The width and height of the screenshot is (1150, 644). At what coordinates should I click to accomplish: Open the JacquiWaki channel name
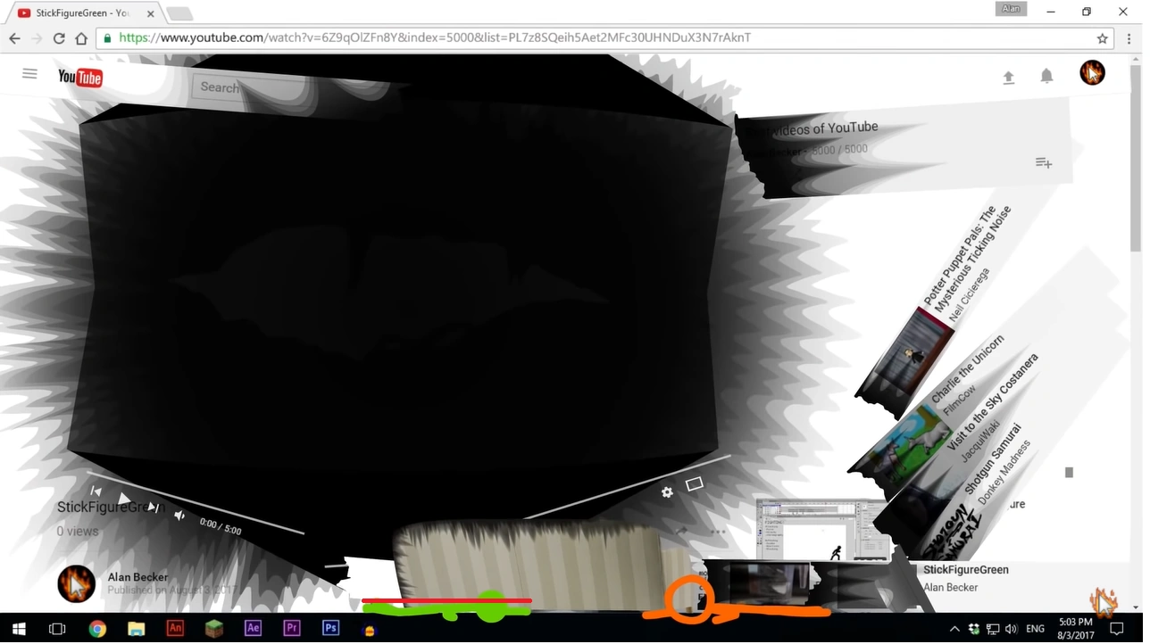point(979,441)
